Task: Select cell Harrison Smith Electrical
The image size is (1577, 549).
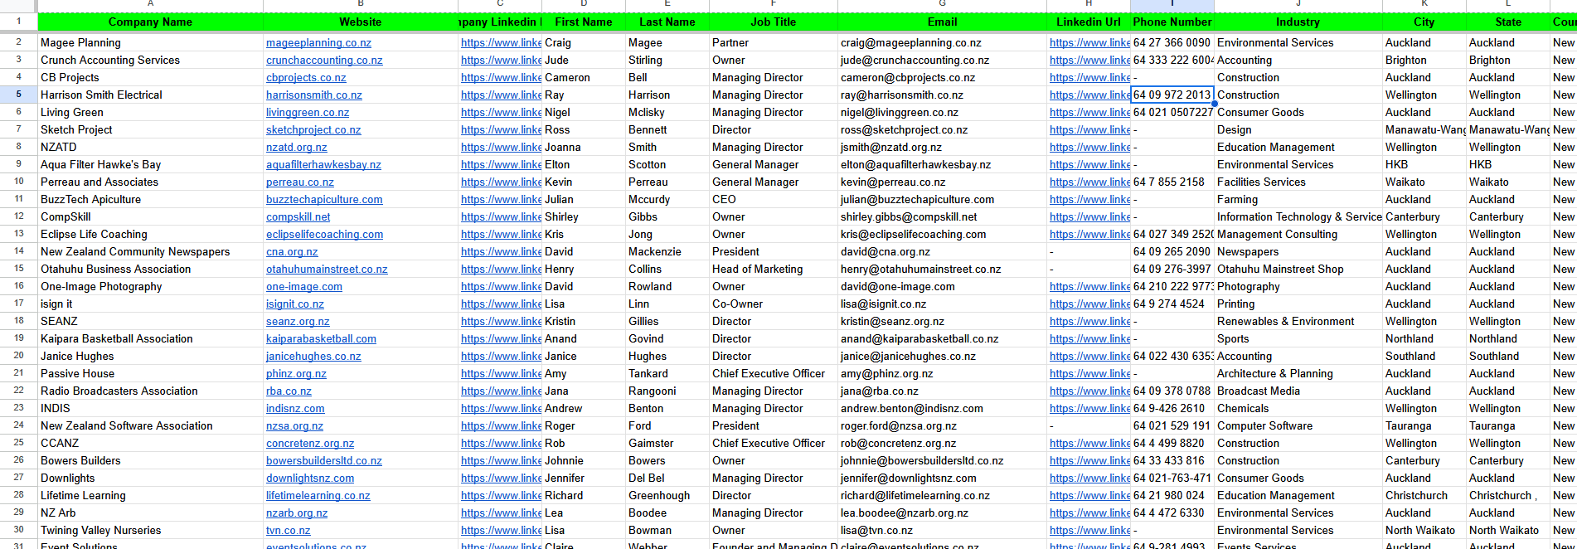Action: point(150,95)
